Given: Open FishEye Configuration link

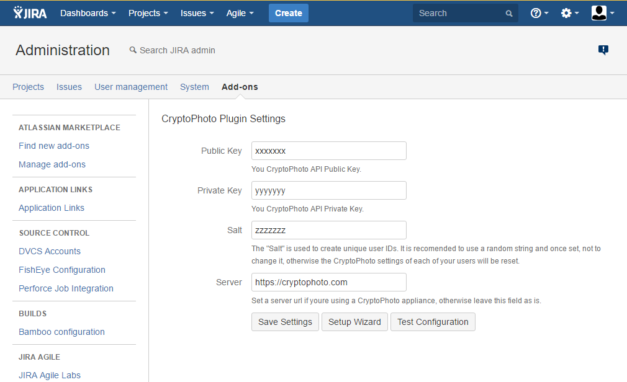Looking at the screenshot, I should 62,270.
